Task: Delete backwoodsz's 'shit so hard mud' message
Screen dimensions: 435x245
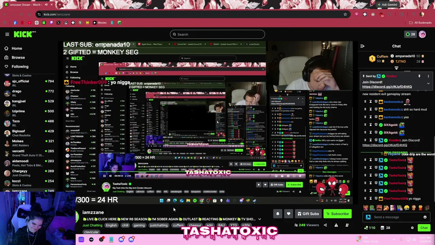Action: 365,109
